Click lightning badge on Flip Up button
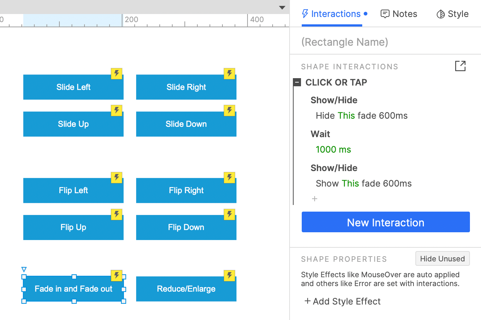 (x=117, y=214)
